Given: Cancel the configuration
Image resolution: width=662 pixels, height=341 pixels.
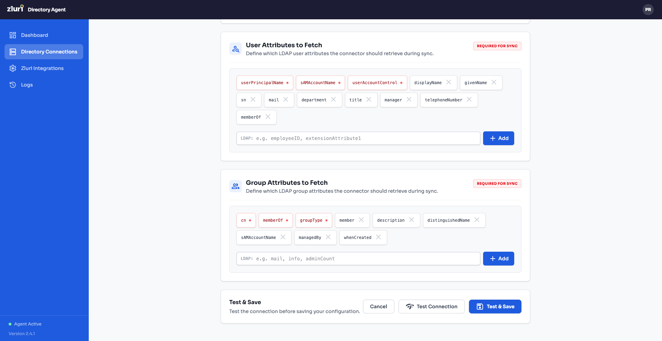Looking at the screenshot, I should 378,306.
